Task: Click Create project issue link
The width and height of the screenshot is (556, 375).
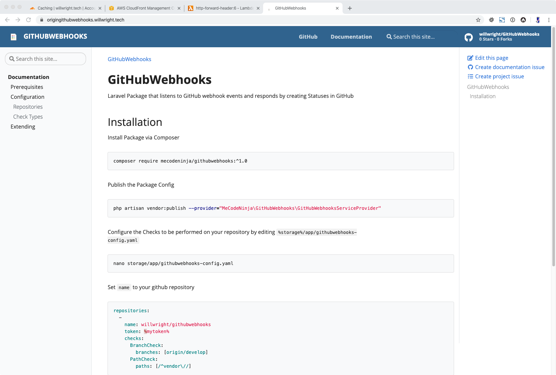Action: pyautogui.click(x=499, y=76)
